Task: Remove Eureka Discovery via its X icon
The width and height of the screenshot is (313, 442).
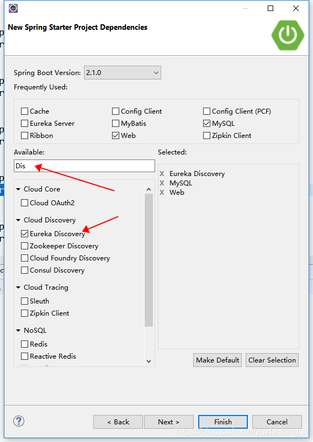Action: (x=162, y=174)
